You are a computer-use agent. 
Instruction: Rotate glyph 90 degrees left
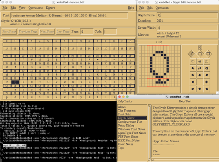click(193, 68)
